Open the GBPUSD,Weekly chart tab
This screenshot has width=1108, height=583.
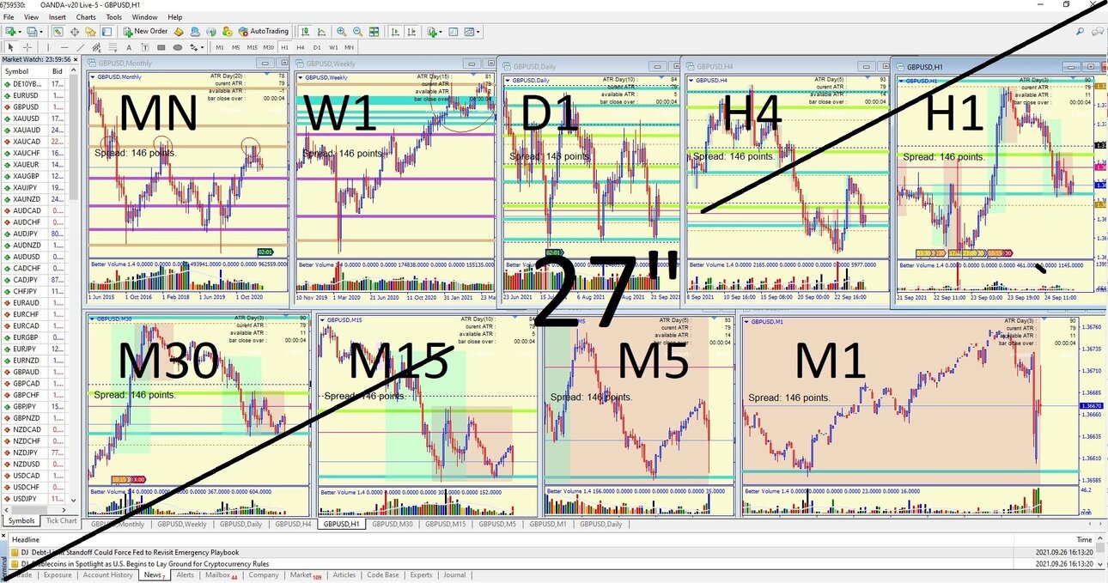point(183,524)
